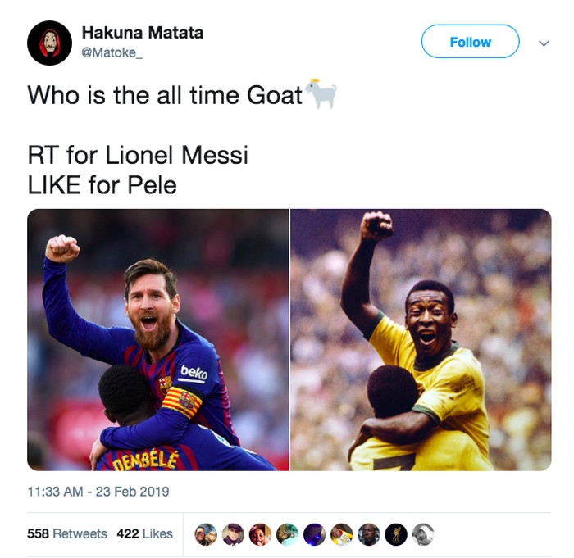Open the second liker avatar
The width and height of the screenshot is (574, 558).
(x=233, y=534)
